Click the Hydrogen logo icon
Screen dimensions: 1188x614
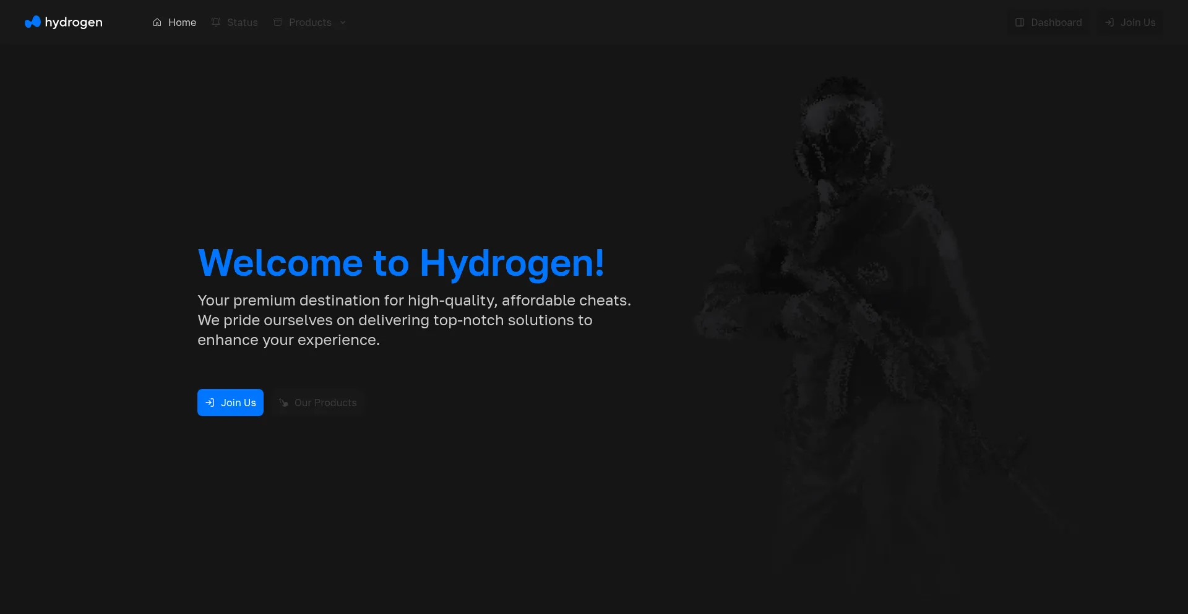coord(32,22)
